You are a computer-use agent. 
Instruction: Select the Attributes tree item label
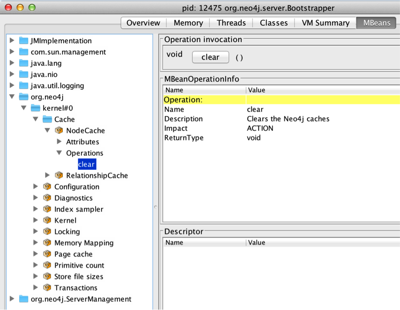(x=83, y=142)
